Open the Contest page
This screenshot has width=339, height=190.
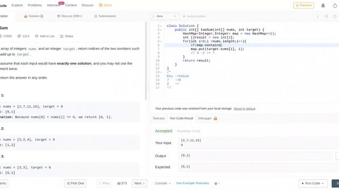71,5
